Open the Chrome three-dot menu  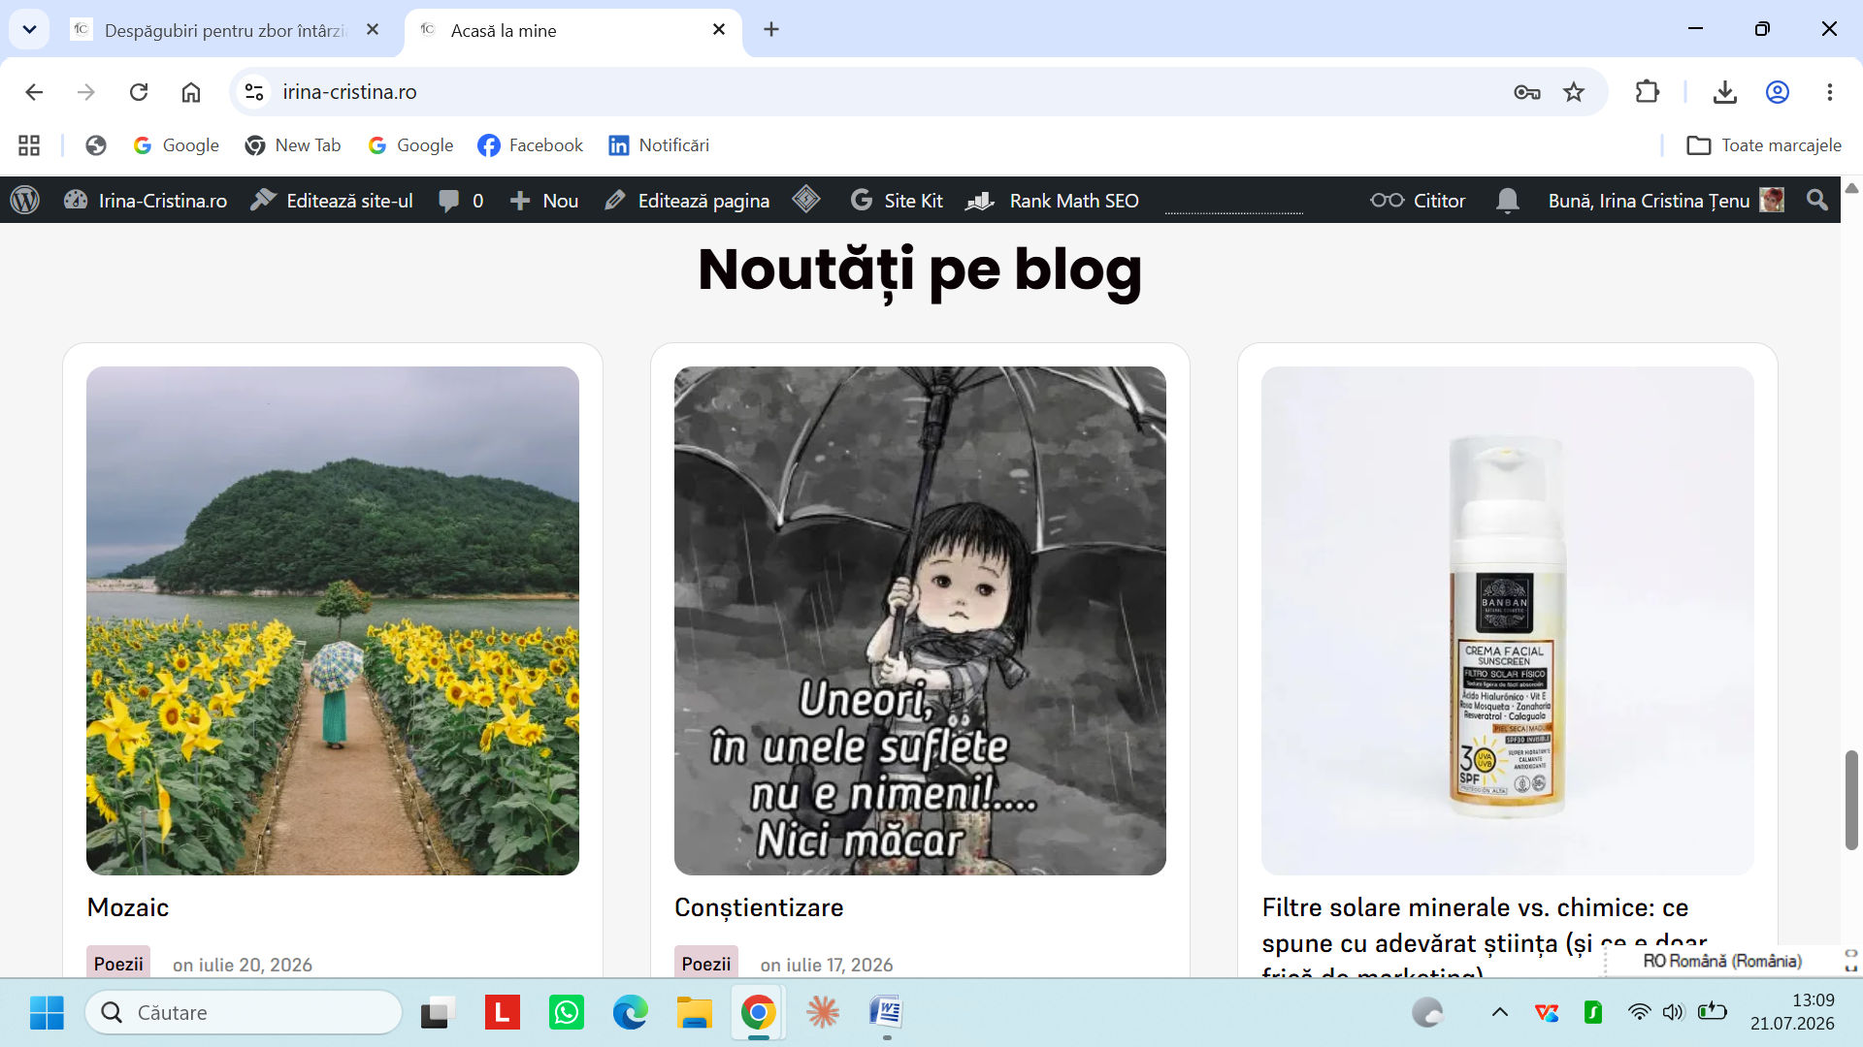[x=1830, y=92]
